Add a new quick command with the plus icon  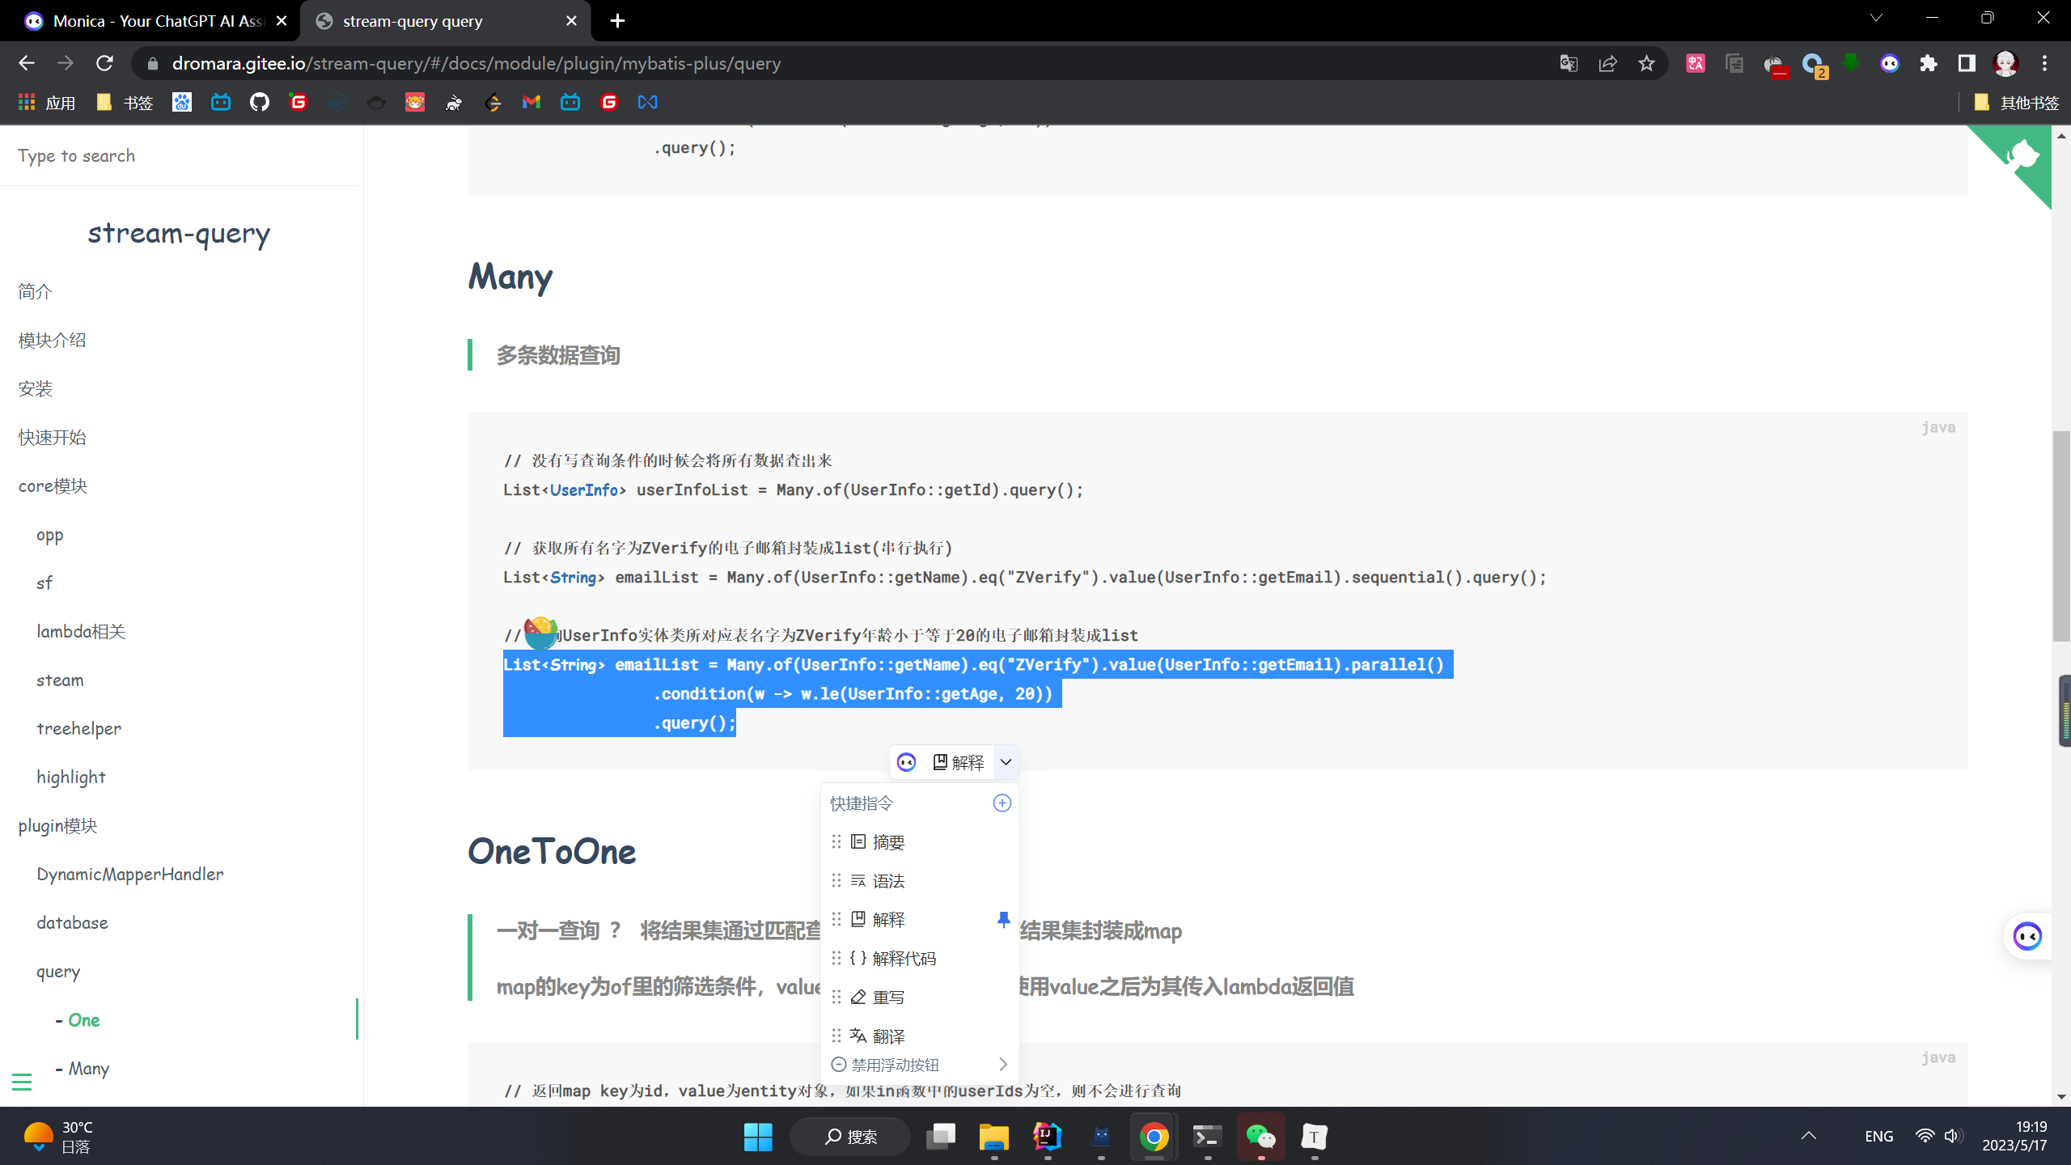(x=1002, y=803)
